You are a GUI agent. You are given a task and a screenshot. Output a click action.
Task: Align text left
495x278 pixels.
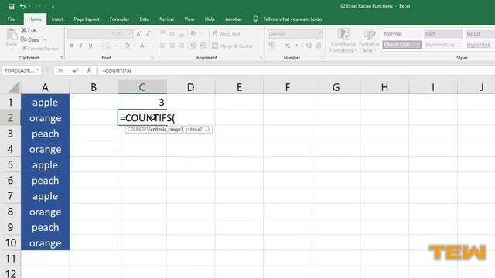[162, 46]
